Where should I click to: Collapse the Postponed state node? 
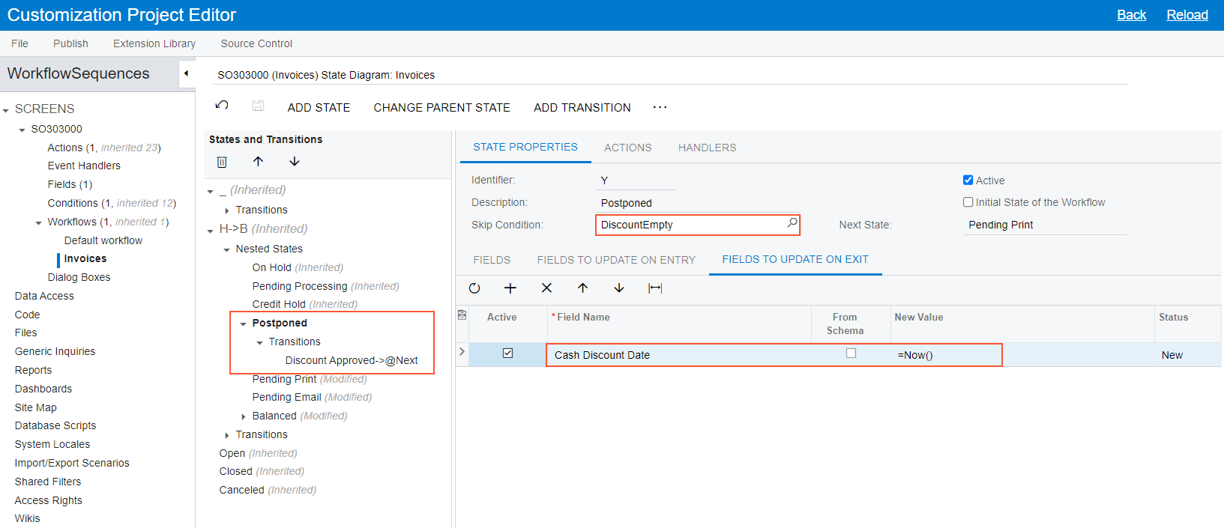click(x=243, y=324)
